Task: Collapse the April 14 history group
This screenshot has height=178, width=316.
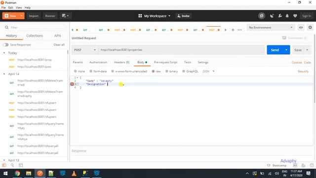Action: [4, 74]
